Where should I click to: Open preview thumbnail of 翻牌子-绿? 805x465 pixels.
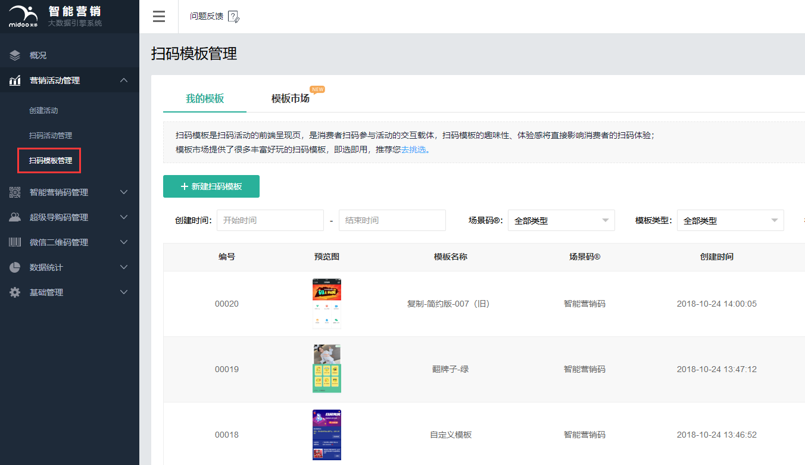tap(327, 369)
